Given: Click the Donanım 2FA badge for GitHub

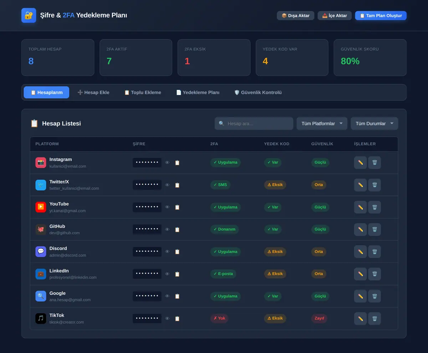Looking at the screenshot, I should pyautogui.click(x=224, y=229).
